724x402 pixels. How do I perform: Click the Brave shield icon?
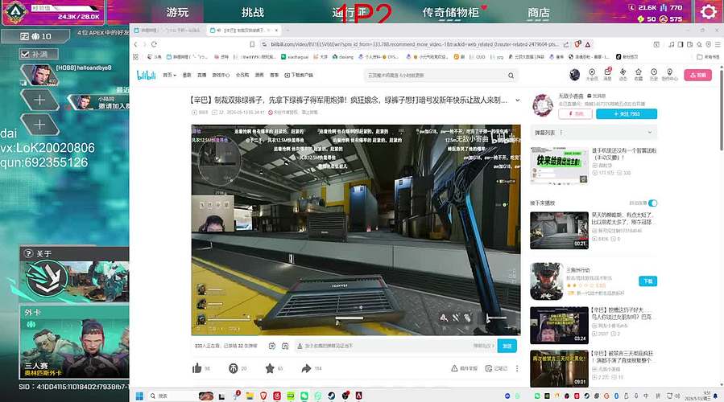pyautogui.click(x=577, y=44)
